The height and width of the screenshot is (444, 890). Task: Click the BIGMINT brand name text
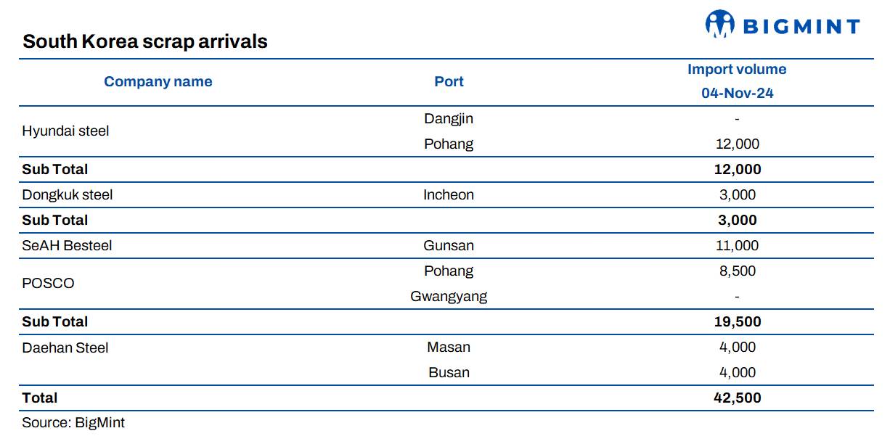801,27
